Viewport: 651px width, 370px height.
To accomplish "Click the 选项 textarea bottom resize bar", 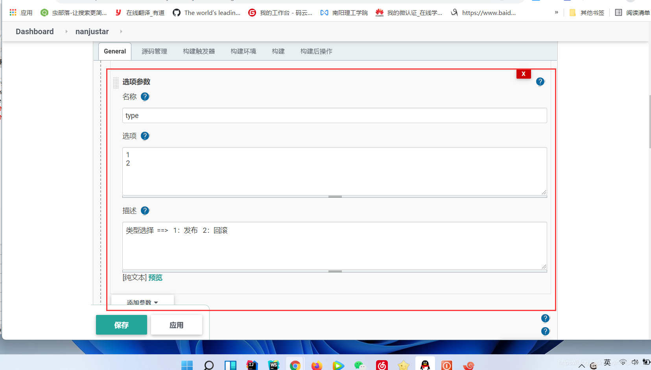I will (335, 196).
